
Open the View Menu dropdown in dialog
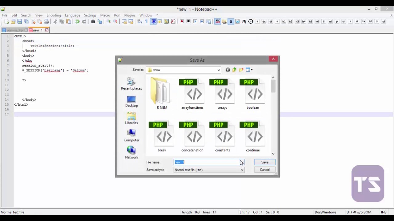[249, 70]
